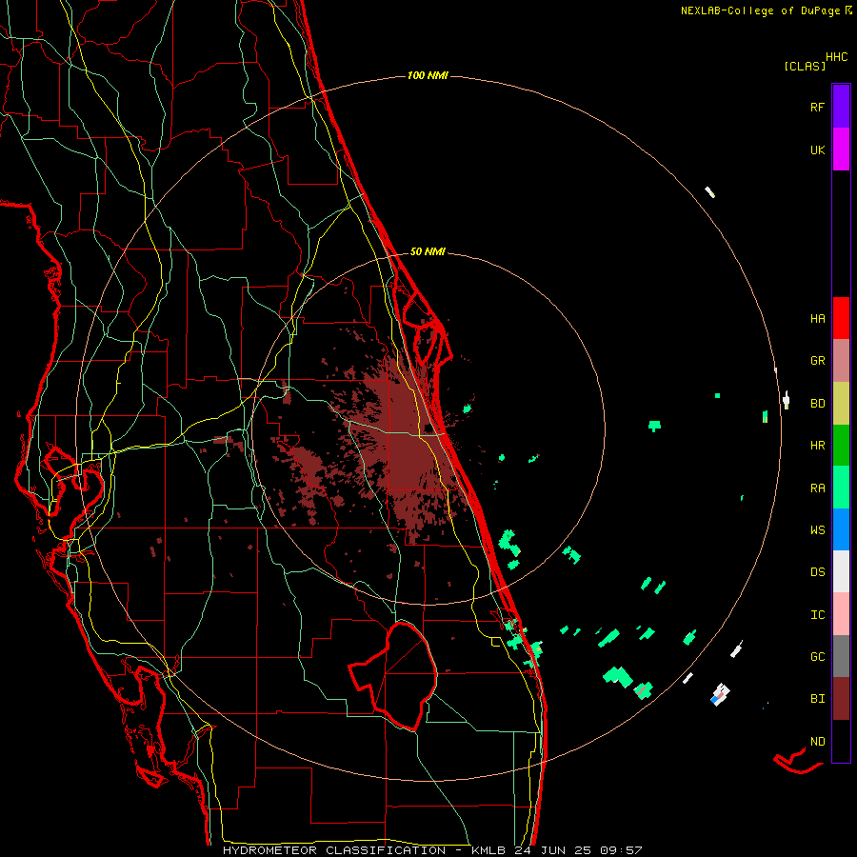Select the IC light pink legend swatch
Viewport: 857px width, 857px height.
point(841,614)
